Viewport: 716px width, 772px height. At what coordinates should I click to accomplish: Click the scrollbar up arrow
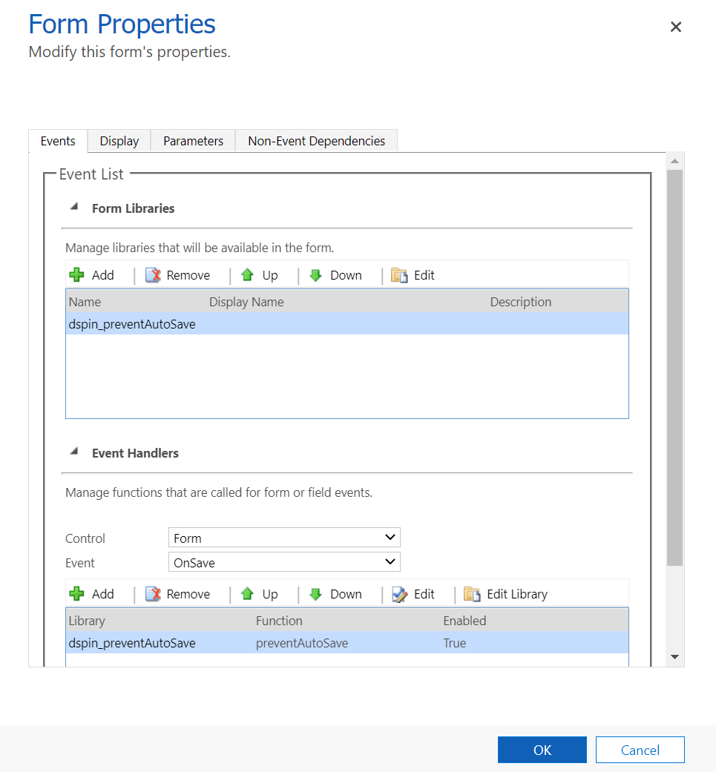point(674,161)
